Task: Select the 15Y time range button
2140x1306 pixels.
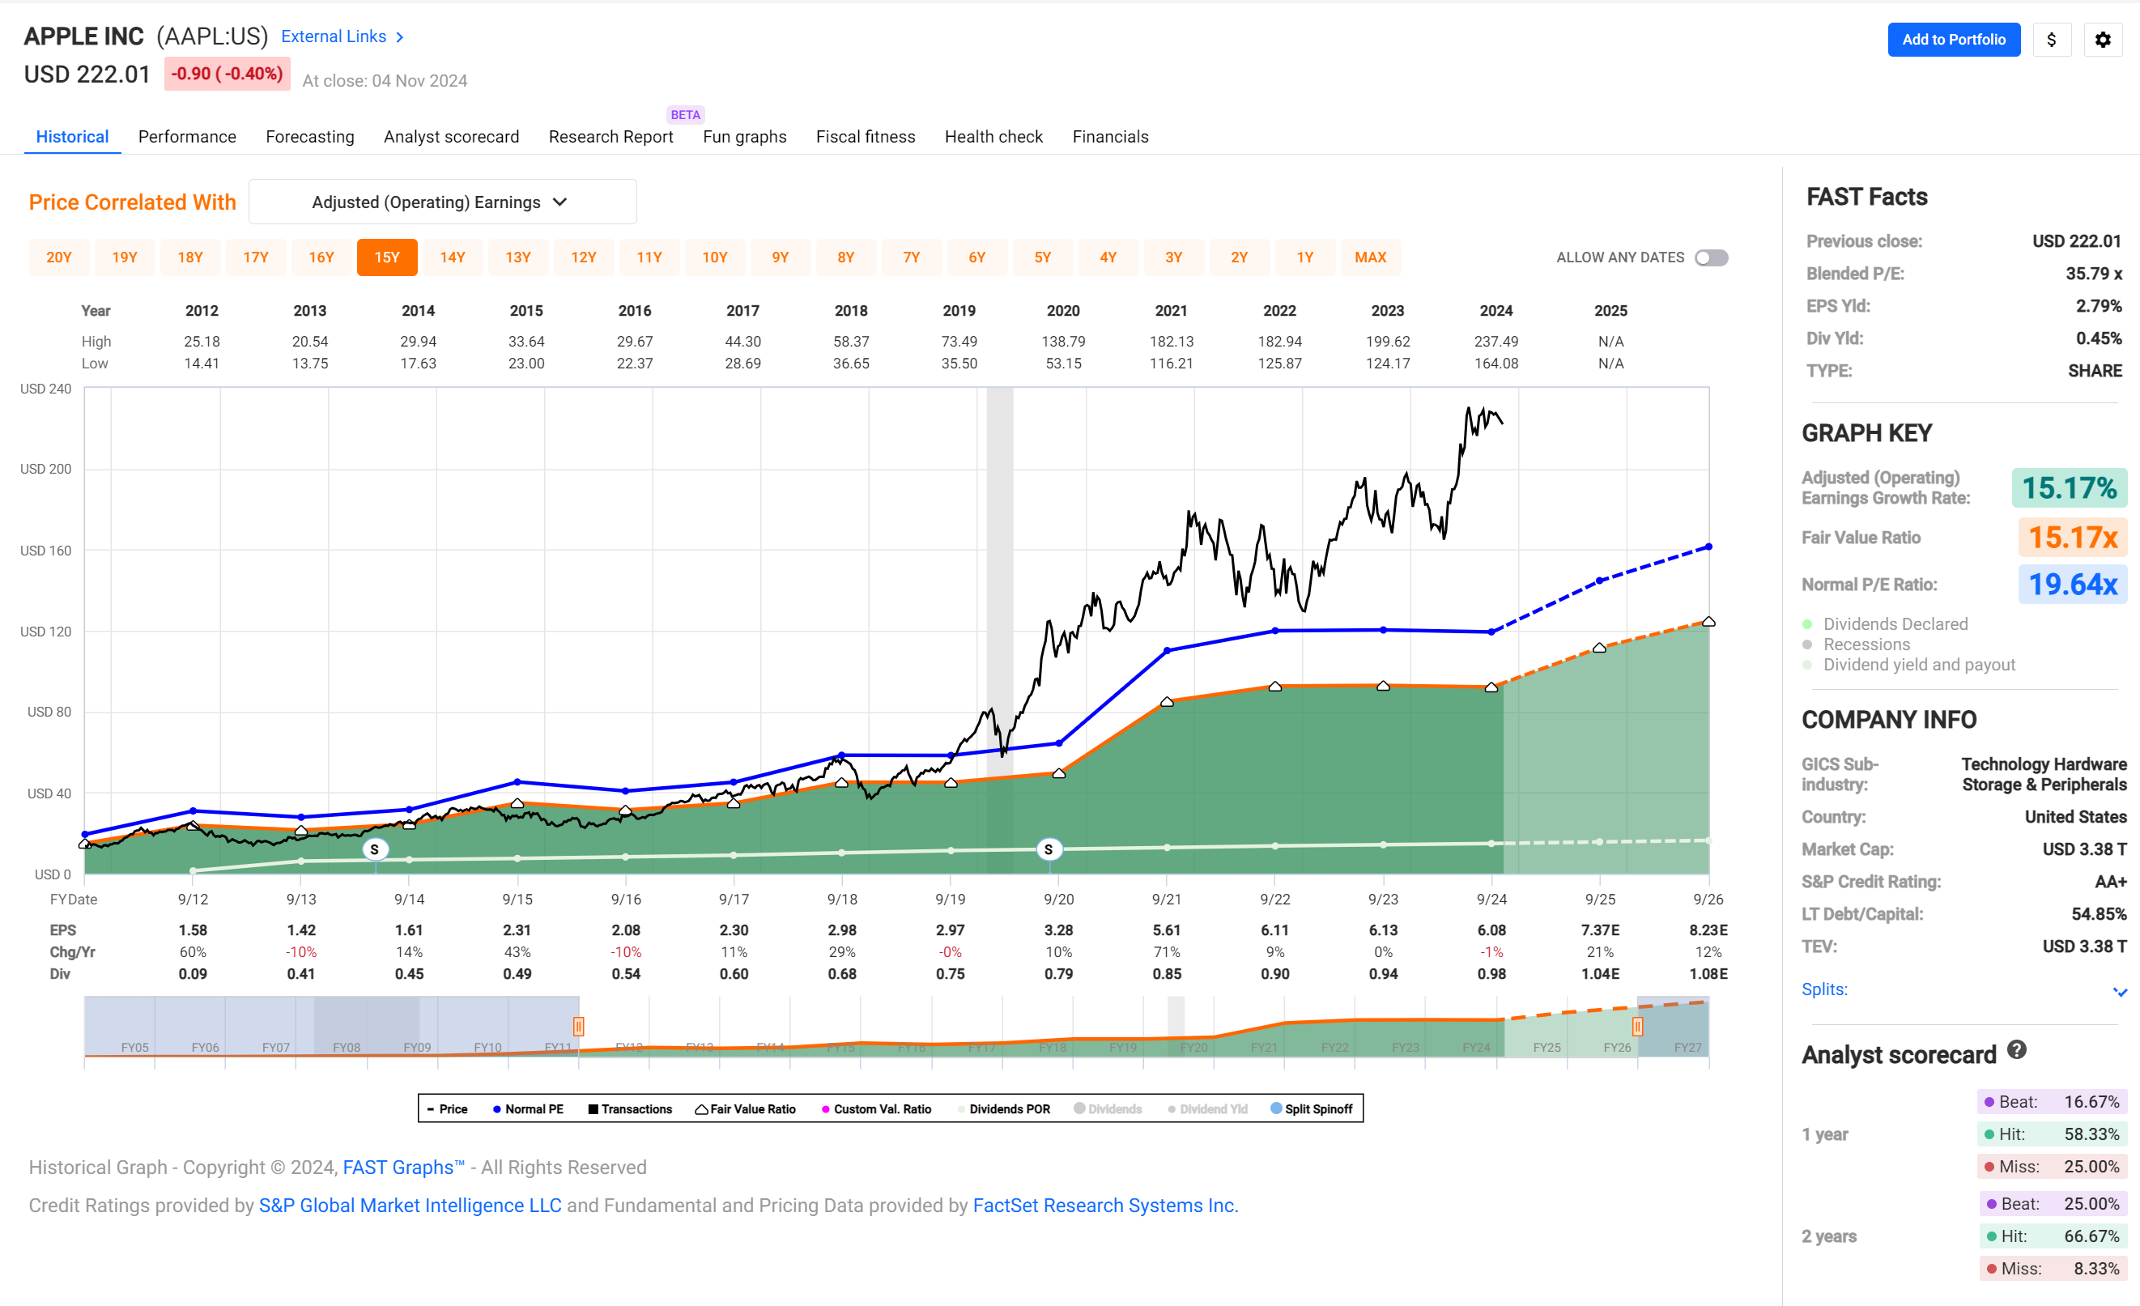Action: pos(387,257)
